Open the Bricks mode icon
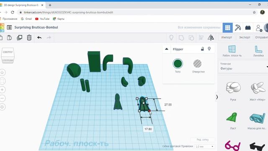268x151 pixels. click(248, 28)
